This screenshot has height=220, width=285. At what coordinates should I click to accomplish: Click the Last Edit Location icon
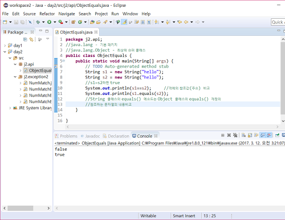(x=180, y=22)
